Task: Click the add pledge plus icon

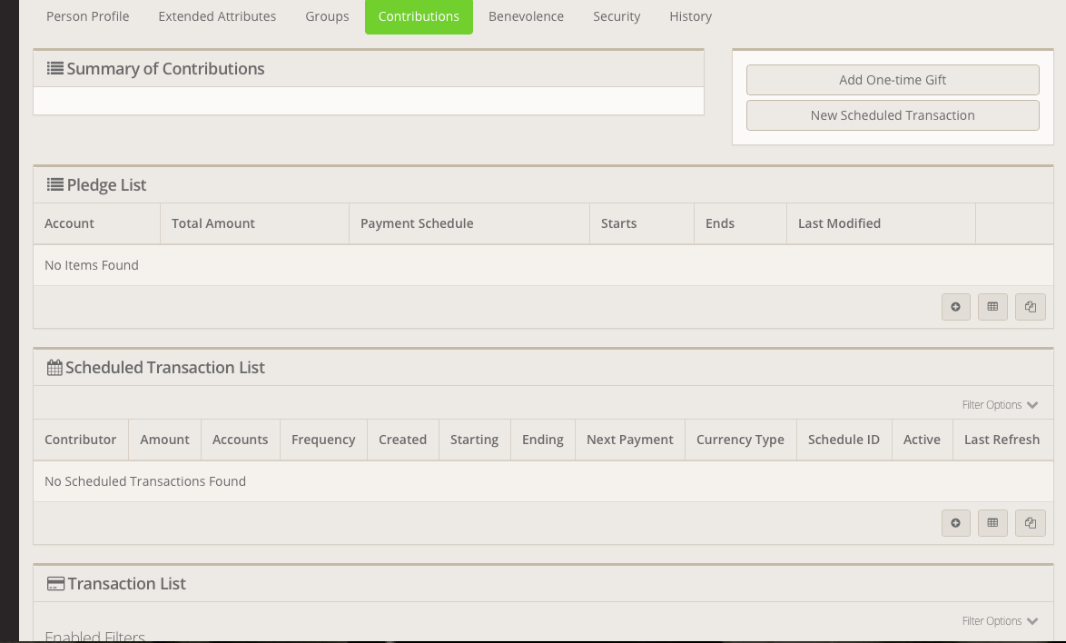Action: pyautogui.click(x=955, y=307)
